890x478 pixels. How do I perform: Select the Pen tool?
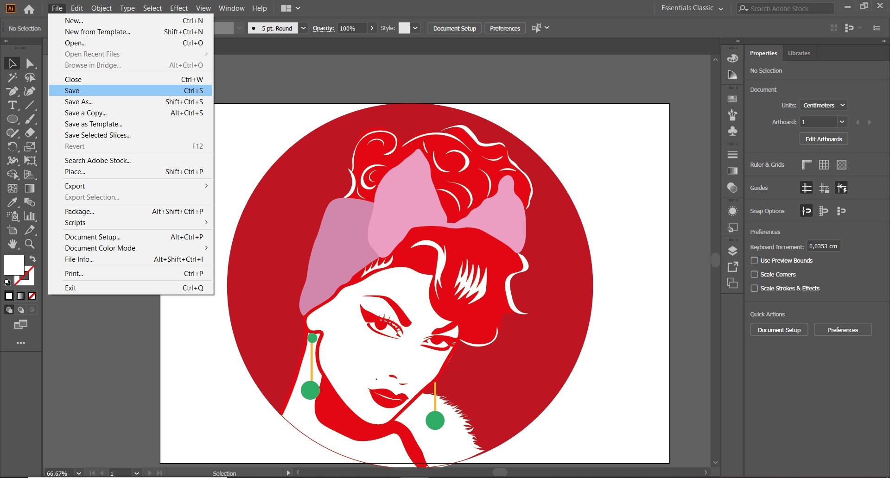pos(12,91)
